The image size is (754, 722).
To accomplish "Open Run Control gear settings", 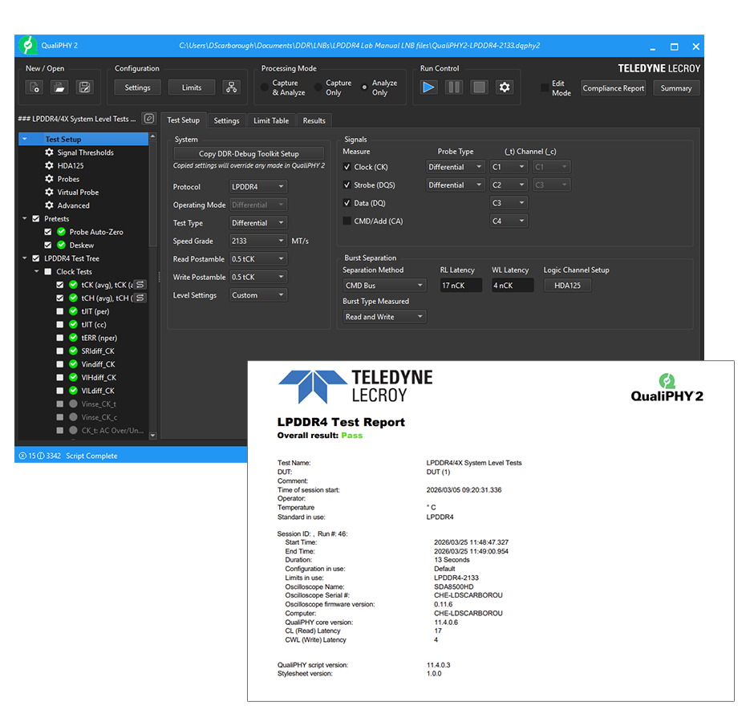I will [x=505, y=87].
